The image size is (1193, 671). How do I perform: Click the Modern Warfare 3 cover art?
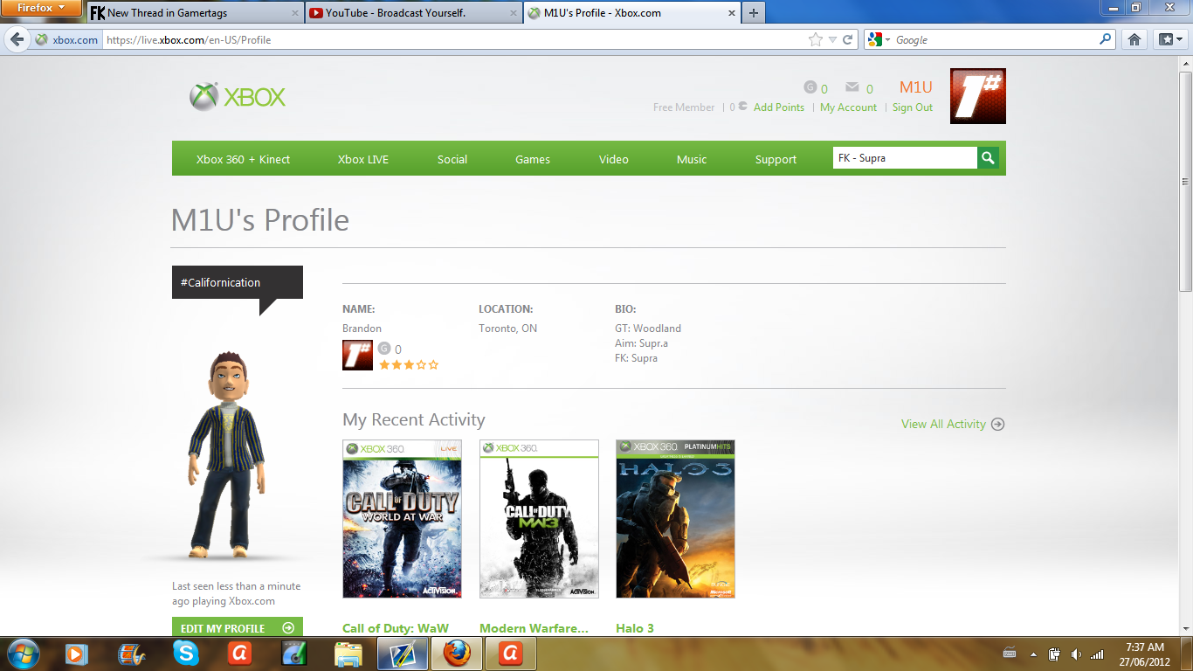point(539,519)
